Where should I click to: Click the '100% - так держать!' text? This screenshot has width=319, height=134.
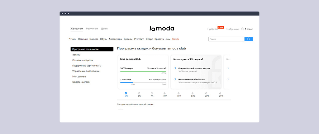click(188, 72)
